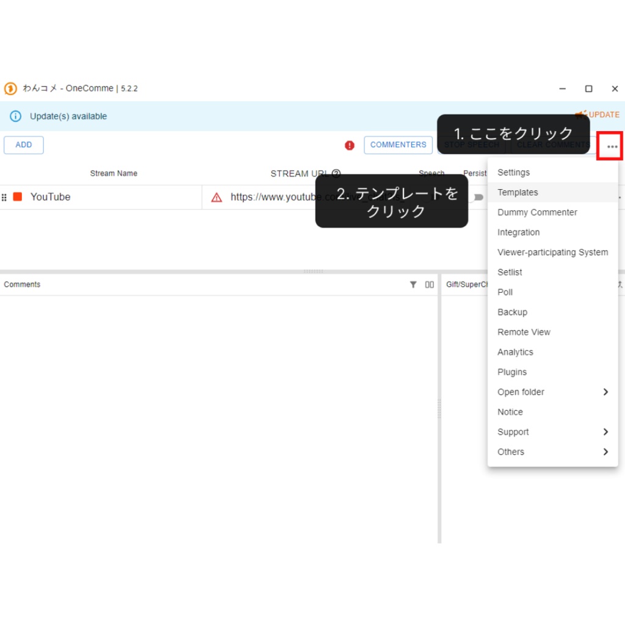Open the three-dot more options menu

pos(612,146)
